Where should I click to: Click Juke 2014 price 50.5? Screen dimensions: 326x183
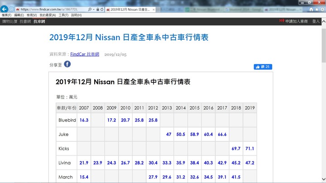coord(181,135)
